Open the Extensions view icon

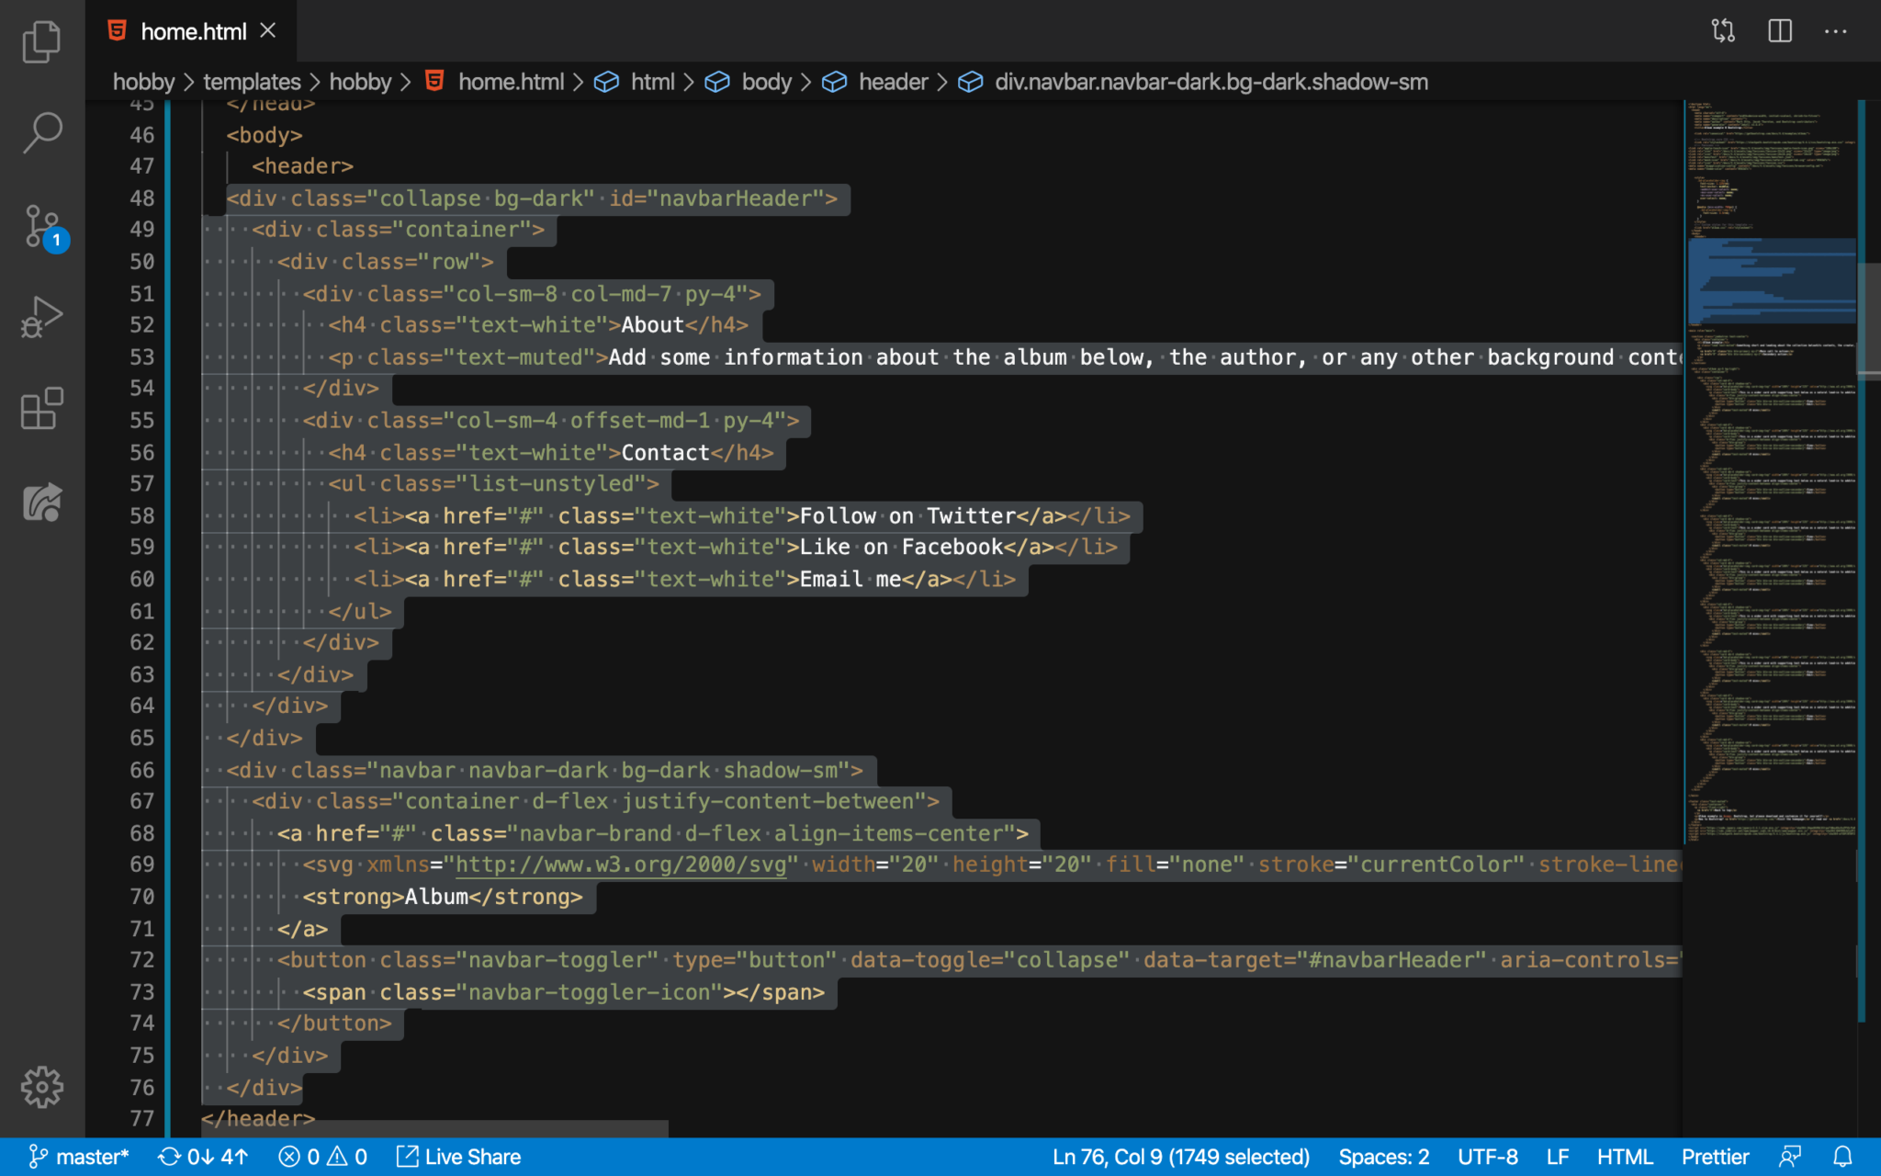(41, 408)
